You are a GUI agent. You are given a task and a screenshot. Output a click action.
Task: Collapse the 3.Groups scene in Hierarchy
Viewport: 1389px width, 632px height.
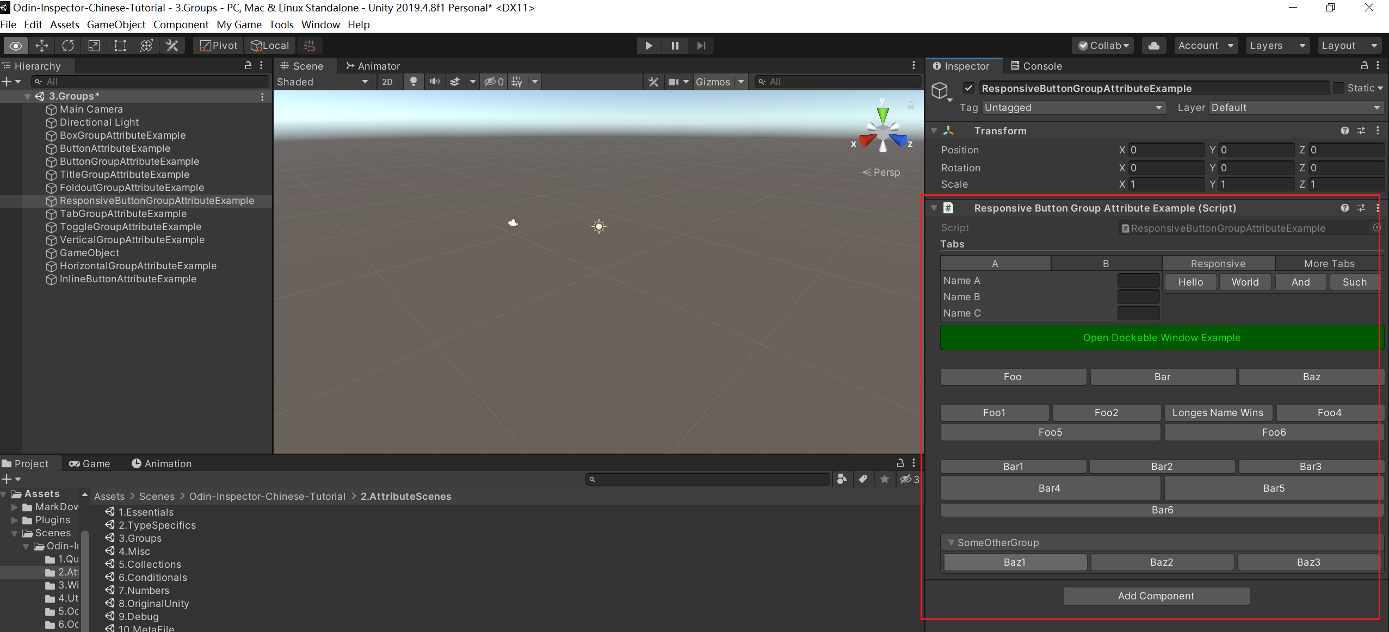tap(27, 96)
